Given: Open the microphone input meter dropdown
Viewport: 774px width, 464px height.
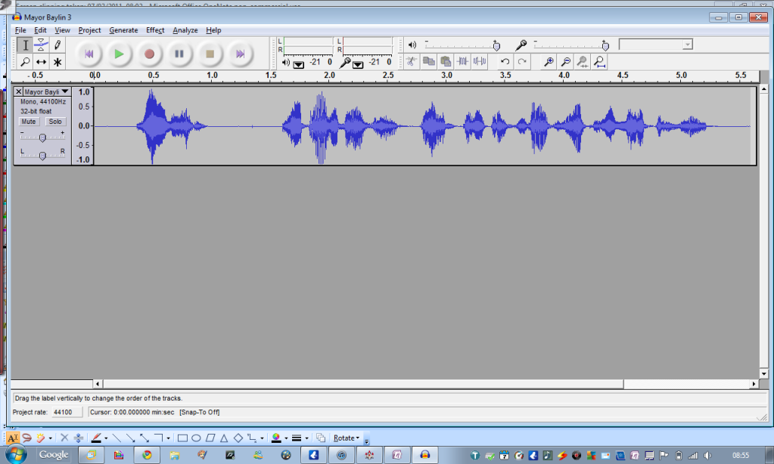Looking at the screenshot, I should [357, 63].
